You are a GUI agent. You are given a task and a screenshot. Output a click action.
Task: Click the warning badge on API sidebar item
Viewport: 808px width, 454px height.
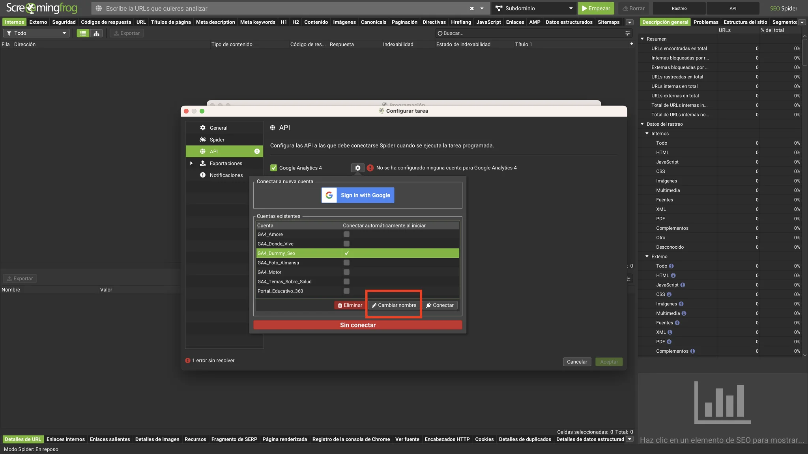pos(257,151)
